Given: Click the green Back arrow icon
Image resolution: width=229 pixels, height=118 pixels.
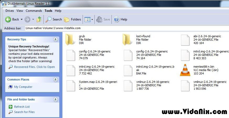Looking at the screenshot, I should point(8,19).
